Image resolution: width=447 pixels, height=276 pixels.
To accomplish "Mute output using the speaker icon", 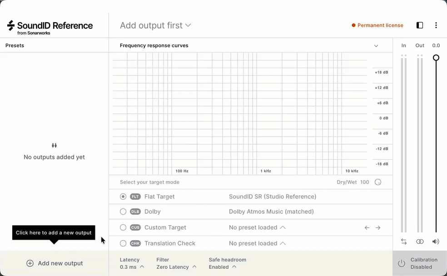I will coord(436,241).
